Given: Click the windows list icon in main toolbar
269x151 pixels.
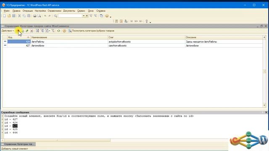Looking at the screenshot, I should pos(101,16).
